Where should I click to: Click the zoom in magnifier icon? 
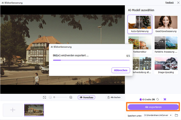[71, 97]
